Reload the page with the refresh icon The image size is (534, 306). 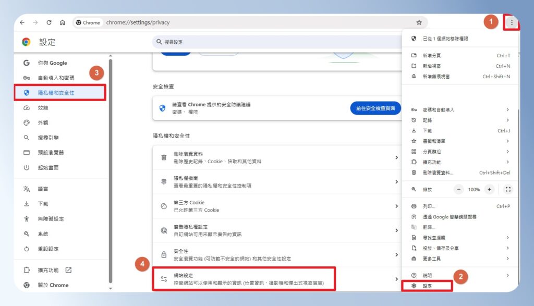tap(49, 22)
